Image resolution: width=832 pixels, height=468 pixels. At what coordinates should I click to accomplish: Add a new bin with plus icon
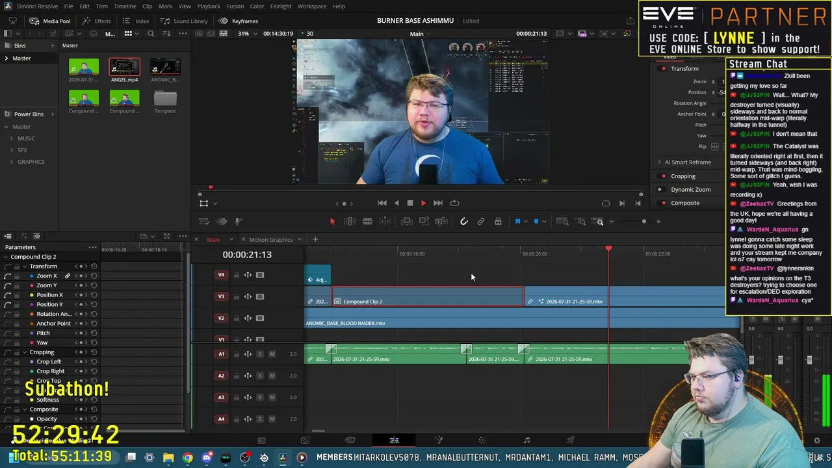(x=52, y=45)
